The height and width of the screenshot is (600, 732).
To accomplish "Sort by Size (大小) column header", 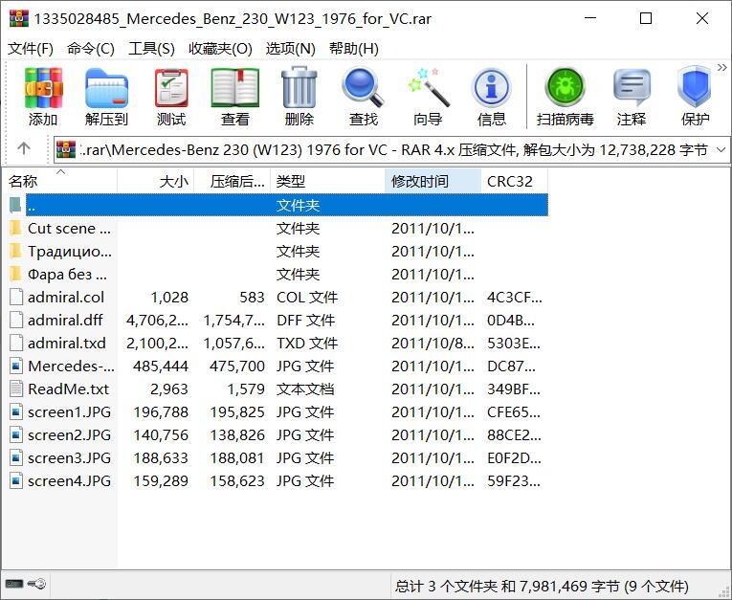I will click(x=155, y=181).
